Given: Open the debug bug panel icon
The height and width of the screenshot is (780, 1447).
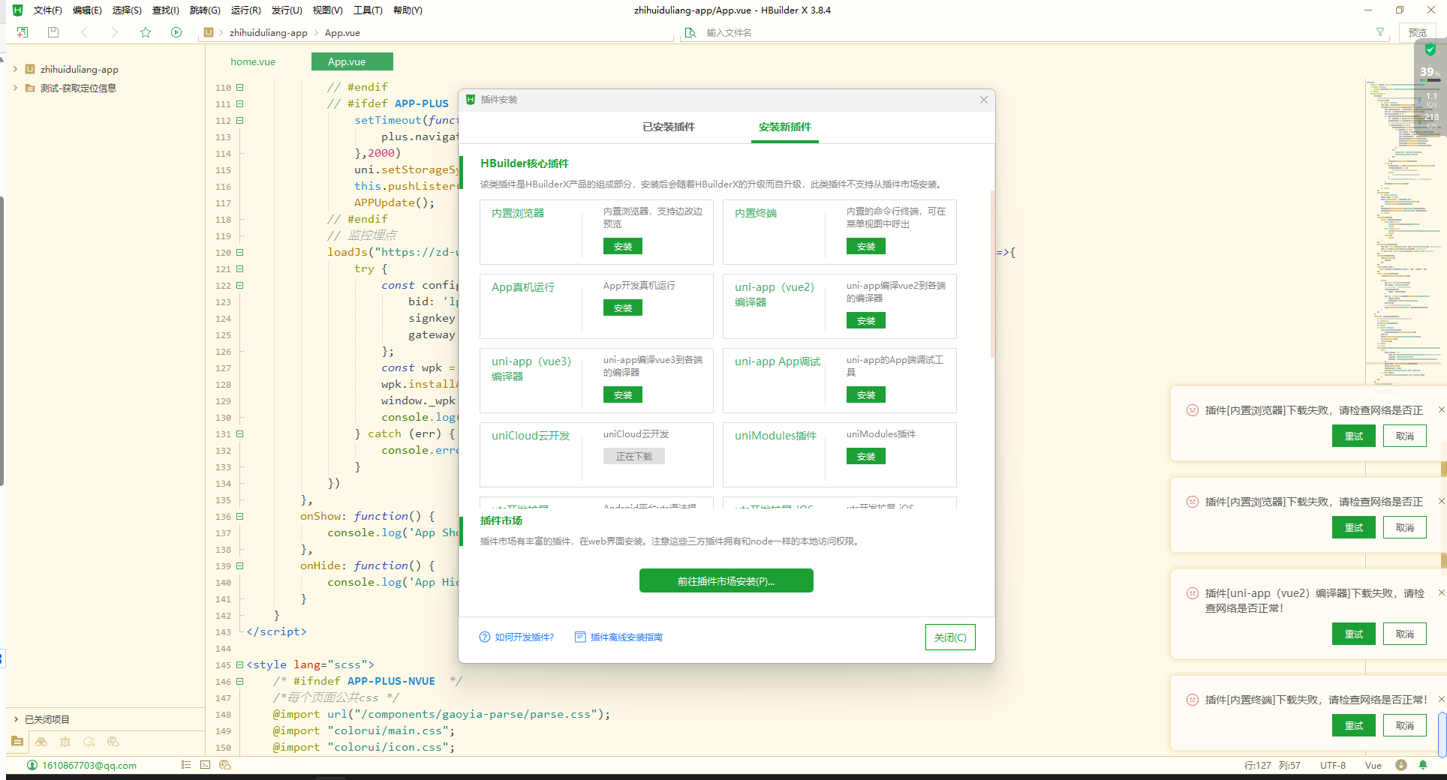Looking at the screenshot, I should point(65,741).
